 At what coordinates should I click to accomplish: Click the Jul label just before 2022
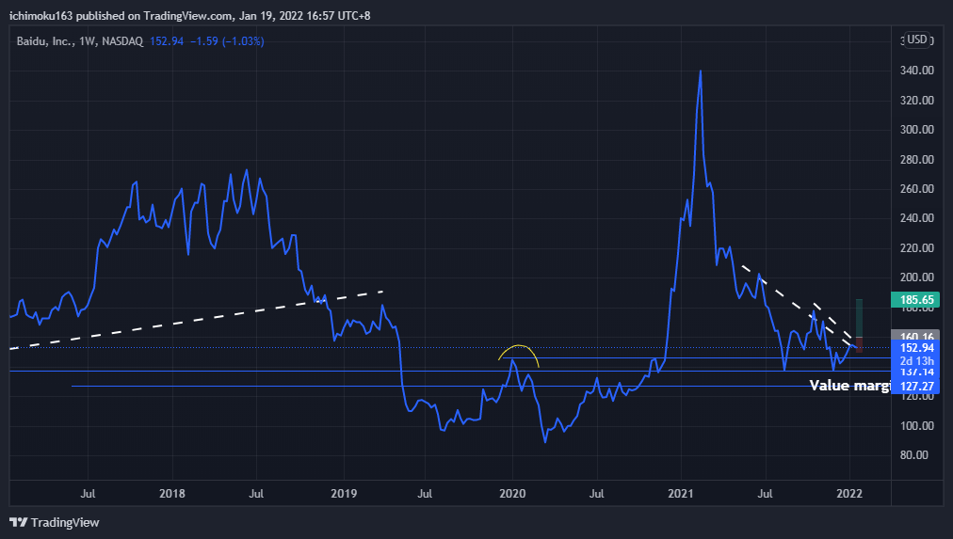click(765, 494)
